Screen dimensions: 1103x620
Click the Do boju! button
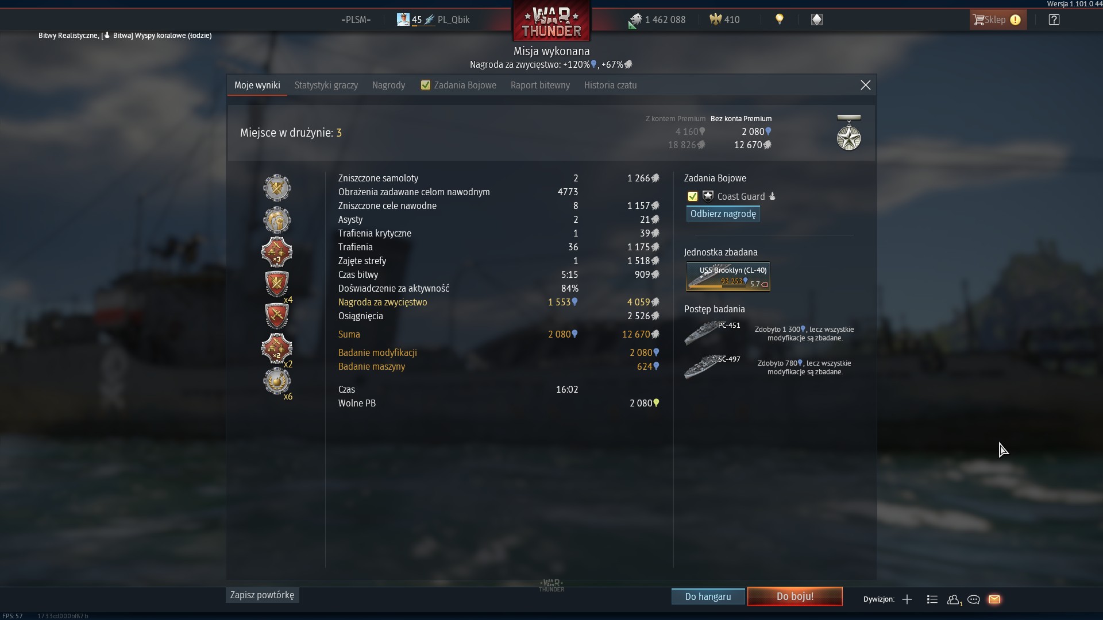click(x=795, y=596)
